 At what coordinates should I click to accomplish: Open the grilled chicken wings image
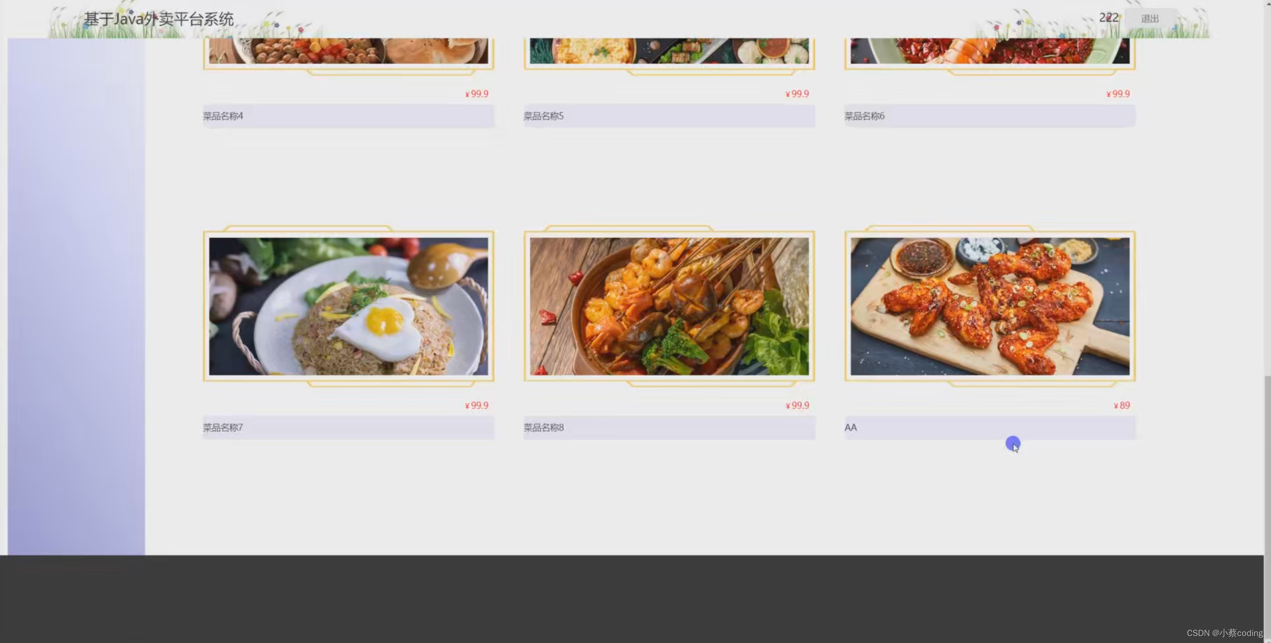pyautogui.click(x=990, y=306)
